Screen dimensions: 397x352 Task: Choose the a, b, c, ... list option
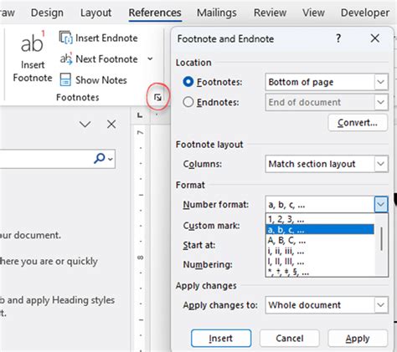click(320, 229)
